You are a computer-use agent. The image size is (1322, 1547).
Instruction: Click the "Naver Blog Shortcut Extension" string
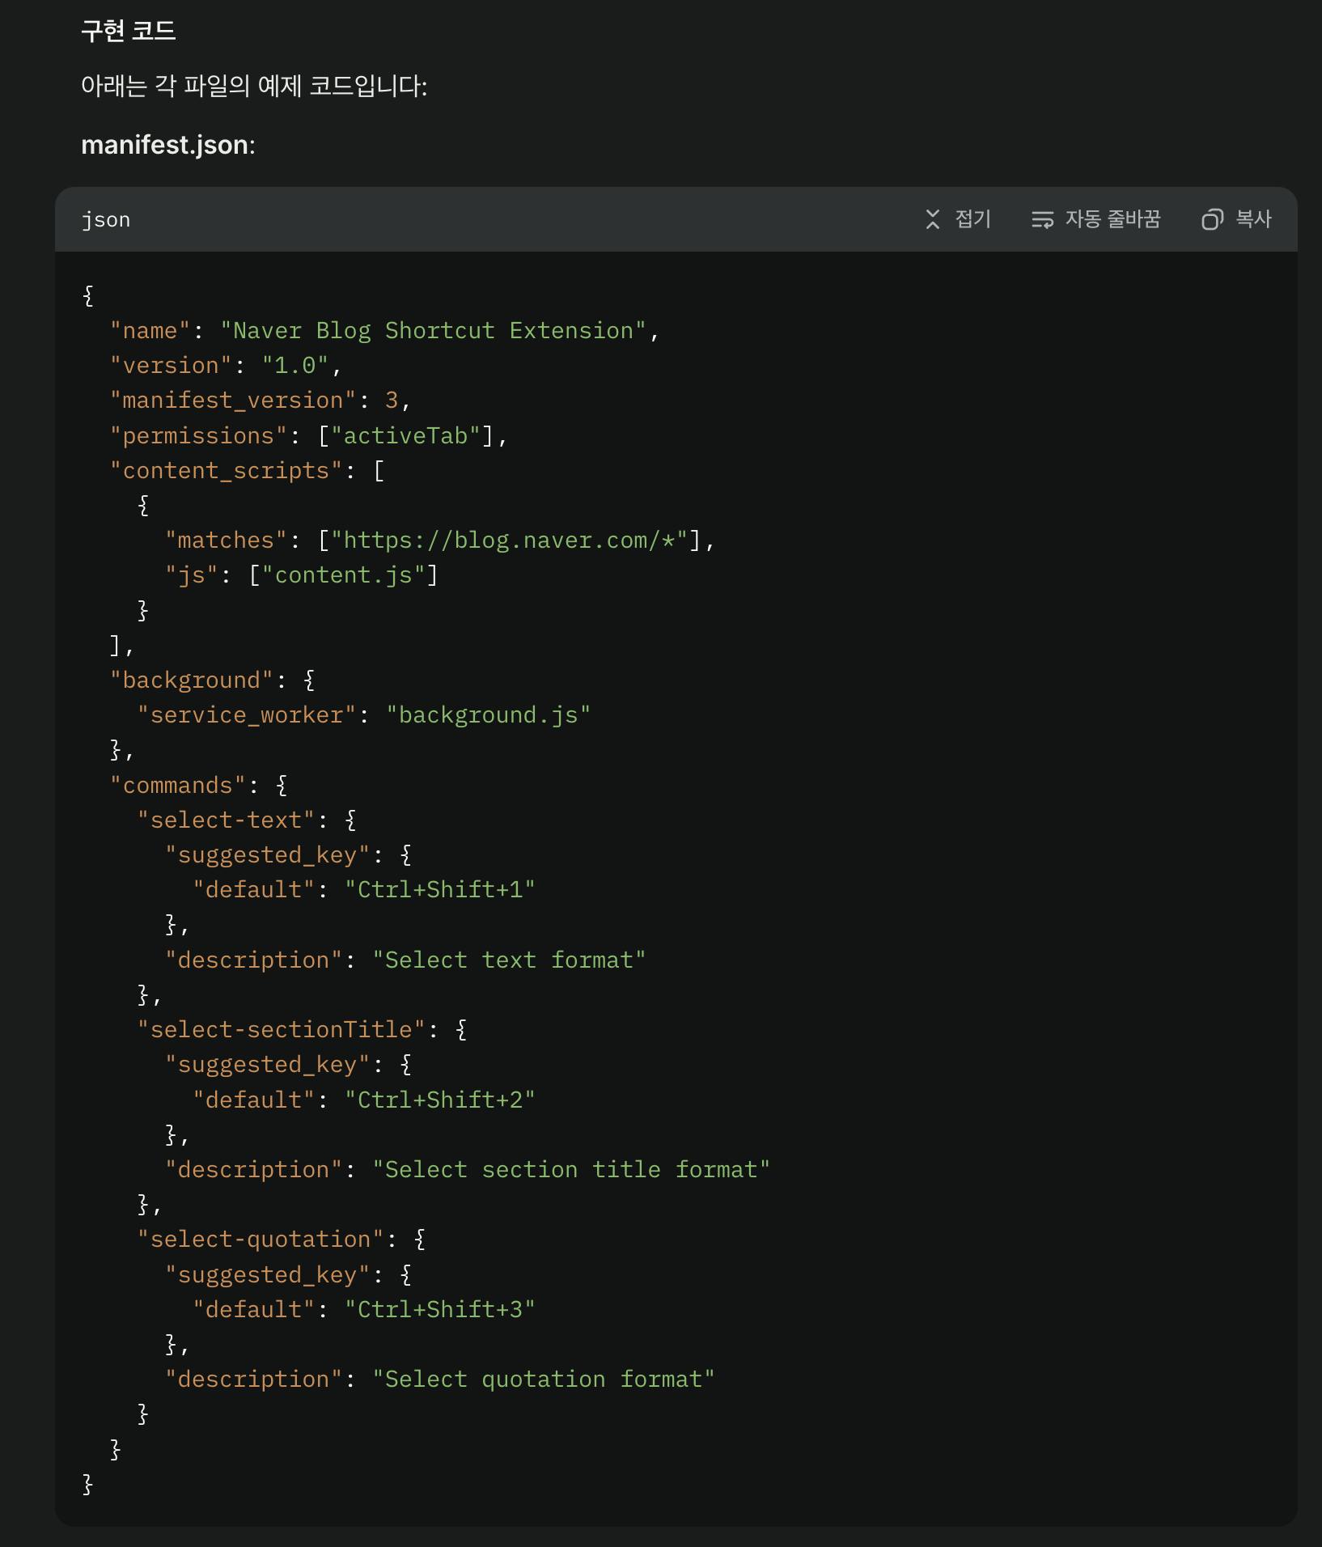coord(433,331)
